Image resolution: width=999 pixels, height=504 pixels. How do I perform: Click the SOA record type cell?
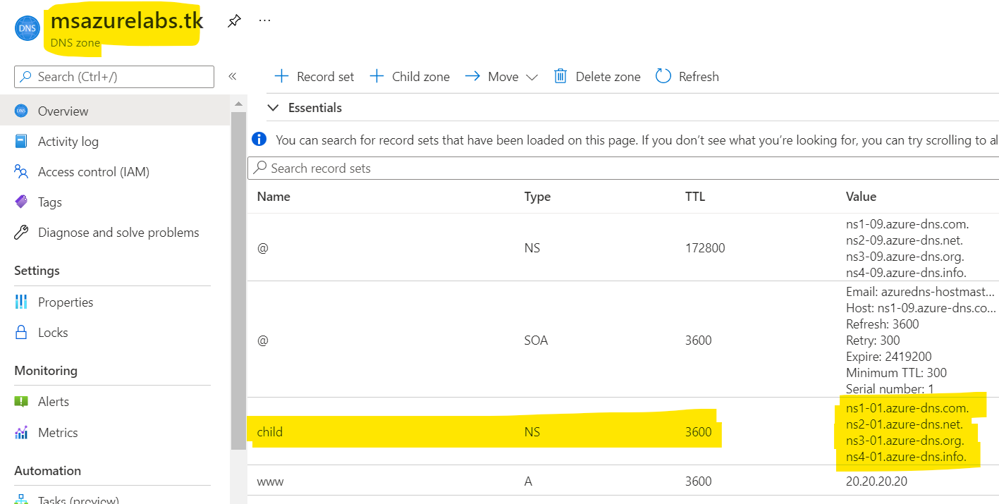click(x=536, y=340)
